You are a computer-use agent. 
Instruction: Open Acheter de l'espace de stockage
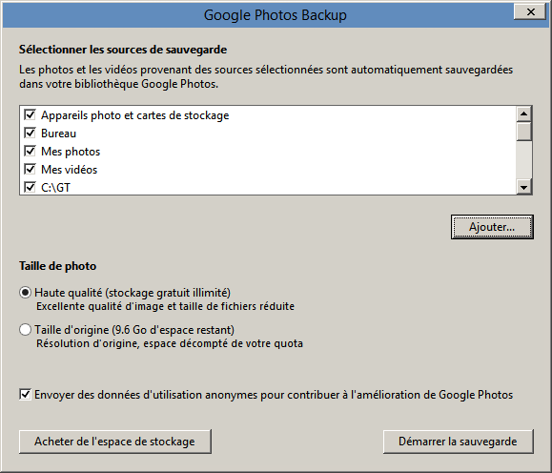115,442
